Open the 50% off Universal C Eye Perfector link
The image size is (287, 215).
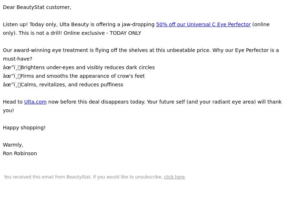pyautogui.click(x=203, y=24)
